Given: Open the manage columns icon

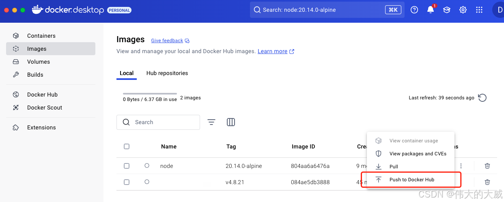Looking at the screenshot, I should click(231, 122).
